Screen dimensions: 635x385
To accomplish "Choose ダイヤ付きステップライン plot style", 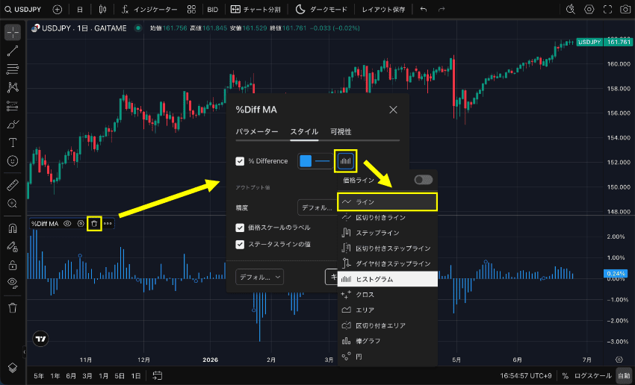I will point(387,263).
